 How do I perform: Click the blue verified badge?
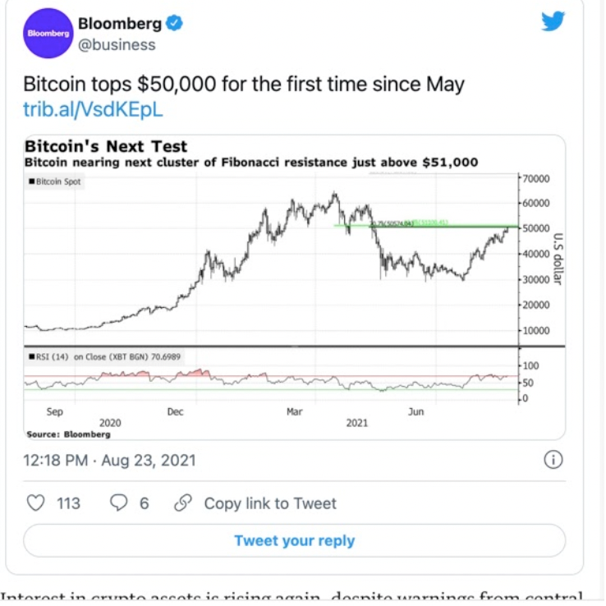173,24
